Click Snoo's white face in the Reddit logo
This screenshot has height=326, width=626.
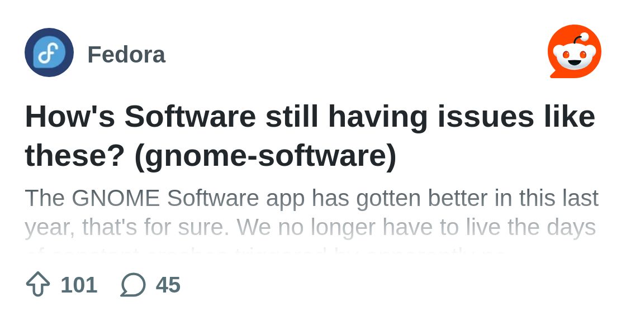click(x=574, y=56)
